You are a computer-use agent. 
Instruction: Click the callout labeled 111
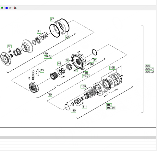85,107
